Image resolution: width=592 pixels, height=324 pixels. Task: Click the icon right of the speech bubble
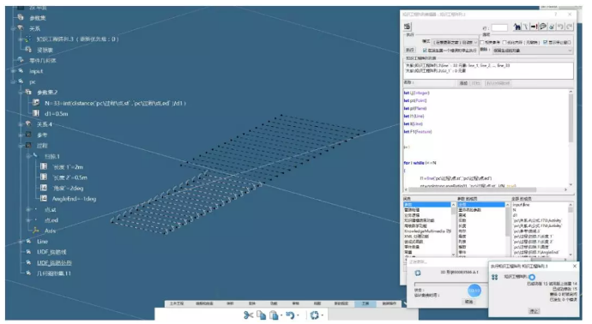[552, 27]
